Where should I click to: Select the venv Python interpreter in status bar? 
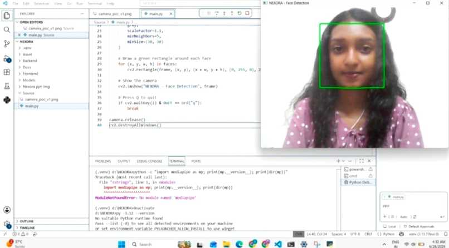(424, 234)
